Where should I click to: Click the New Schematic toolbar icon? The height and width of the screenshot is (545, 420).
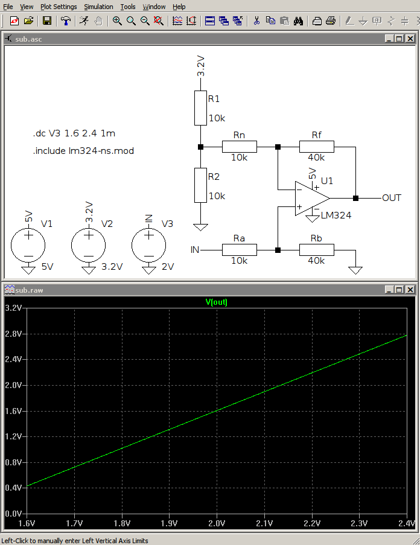pos(14,21)
